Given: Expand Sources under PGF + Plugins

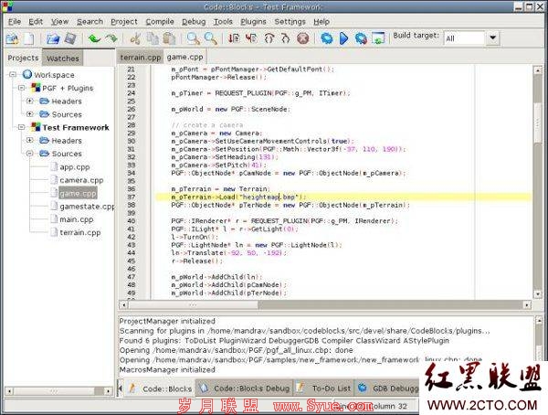Looking at the screenshot, I should (30, 113).
